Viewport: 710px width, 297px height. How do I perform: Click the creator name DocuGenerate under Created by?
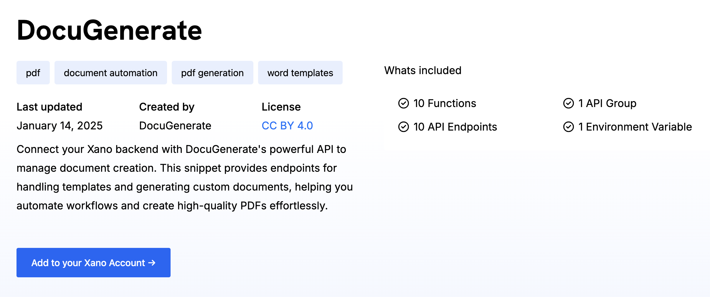coord(175,126)
